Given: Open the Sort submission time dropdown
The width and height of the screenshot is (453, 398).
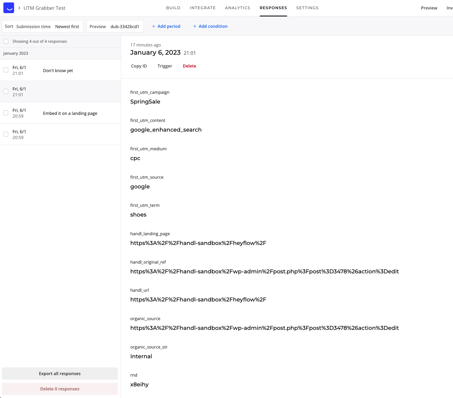Looking at the screenshot, I should click(43, 27).
